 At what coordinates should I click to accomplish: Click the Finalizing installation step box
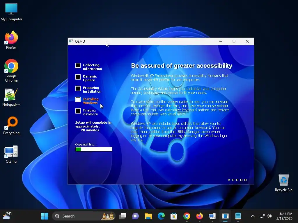[78, 111]
